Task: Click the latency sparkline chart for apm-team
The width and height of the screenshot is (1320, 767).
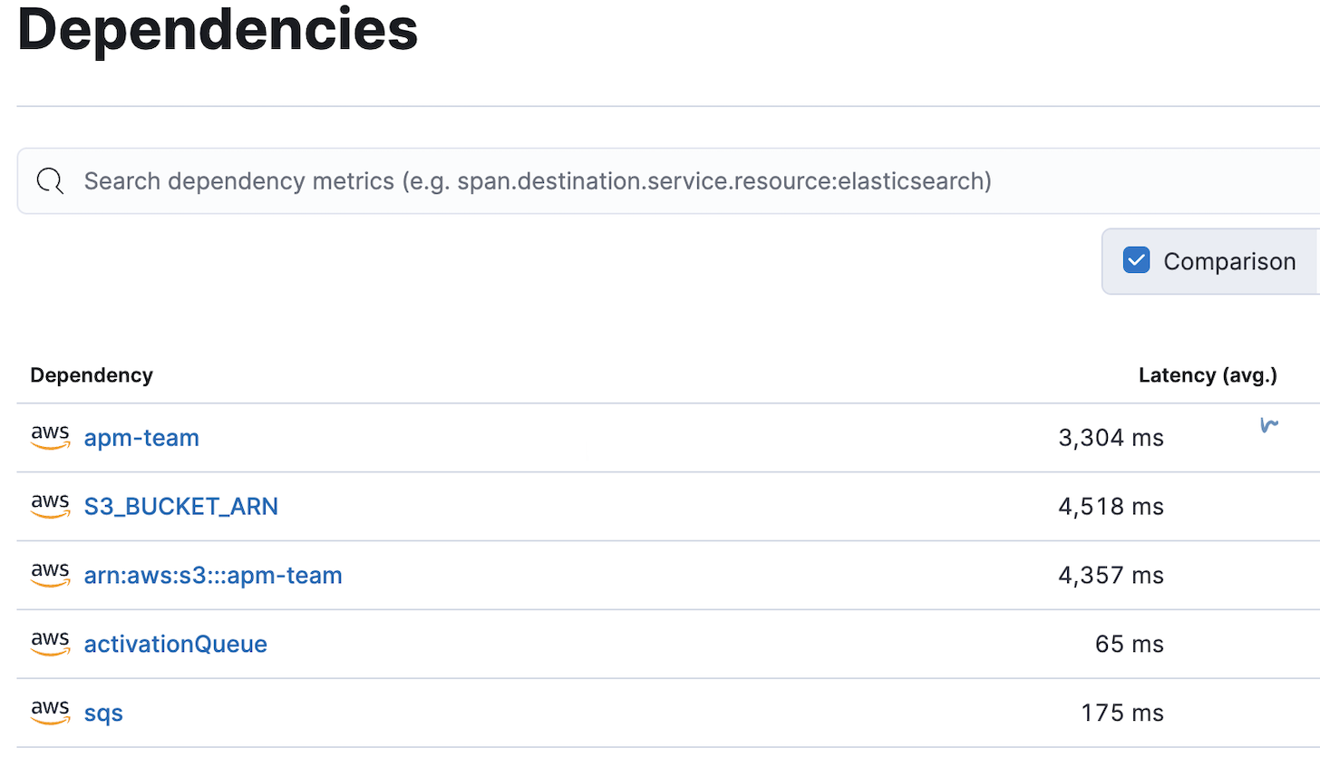Action: [1269, 424]
